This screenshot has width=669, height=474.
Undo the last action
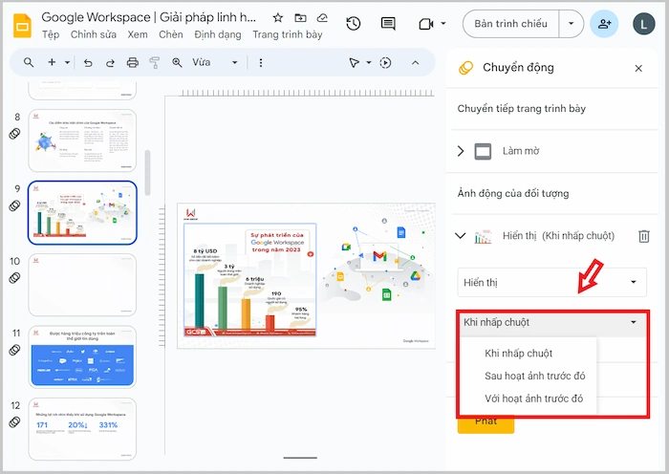click(88, 63)
